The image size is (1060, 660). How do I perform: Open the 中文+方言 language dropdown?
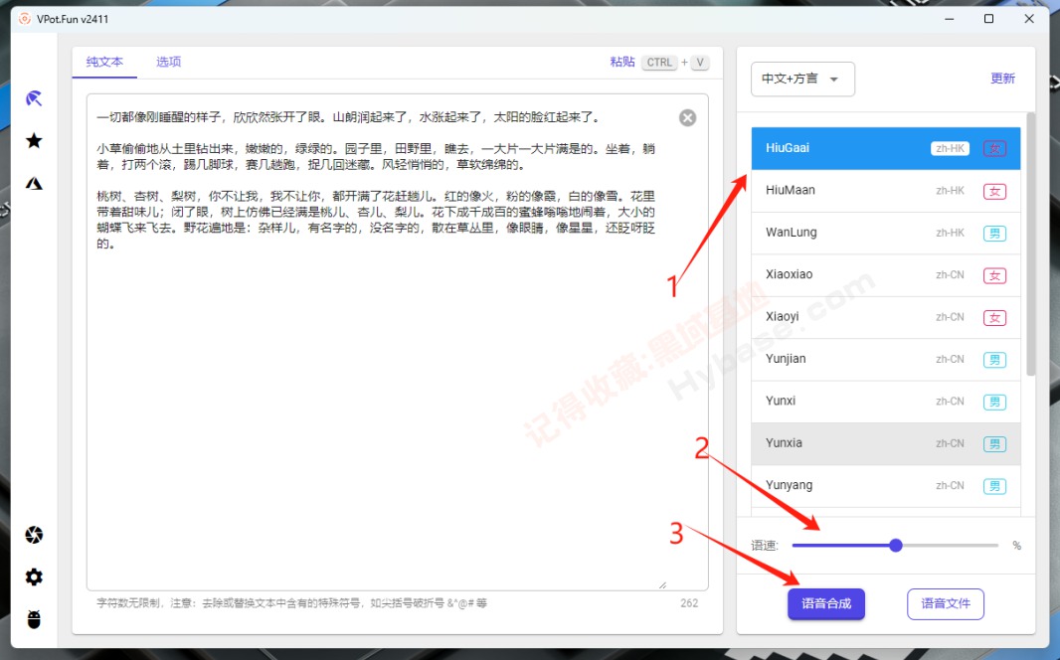coord(802,80)
